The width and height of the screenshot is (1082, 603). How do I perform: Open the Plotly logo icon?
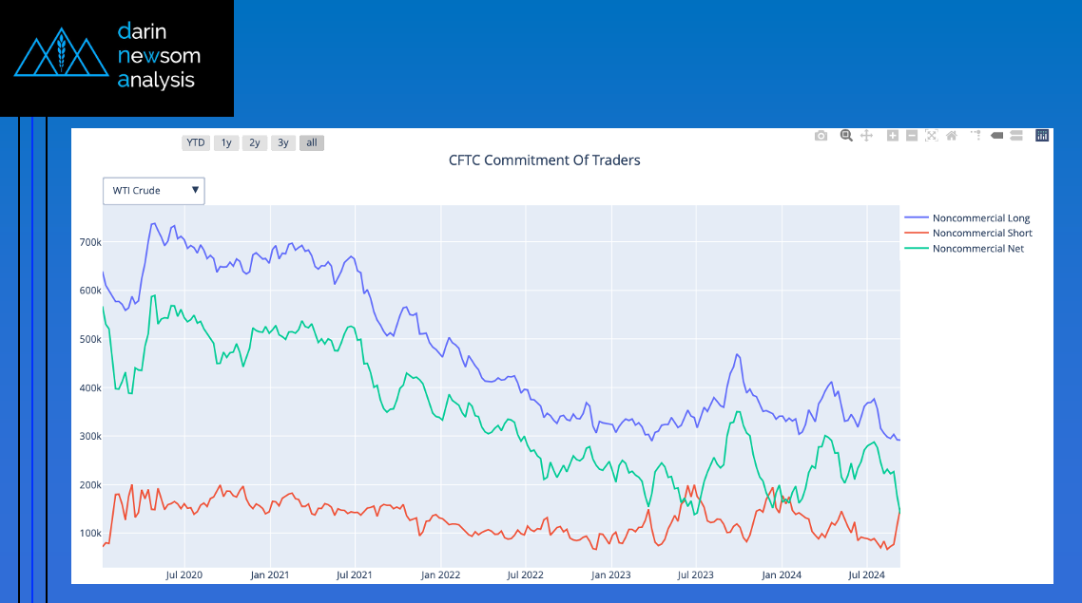coord(1042,136)
